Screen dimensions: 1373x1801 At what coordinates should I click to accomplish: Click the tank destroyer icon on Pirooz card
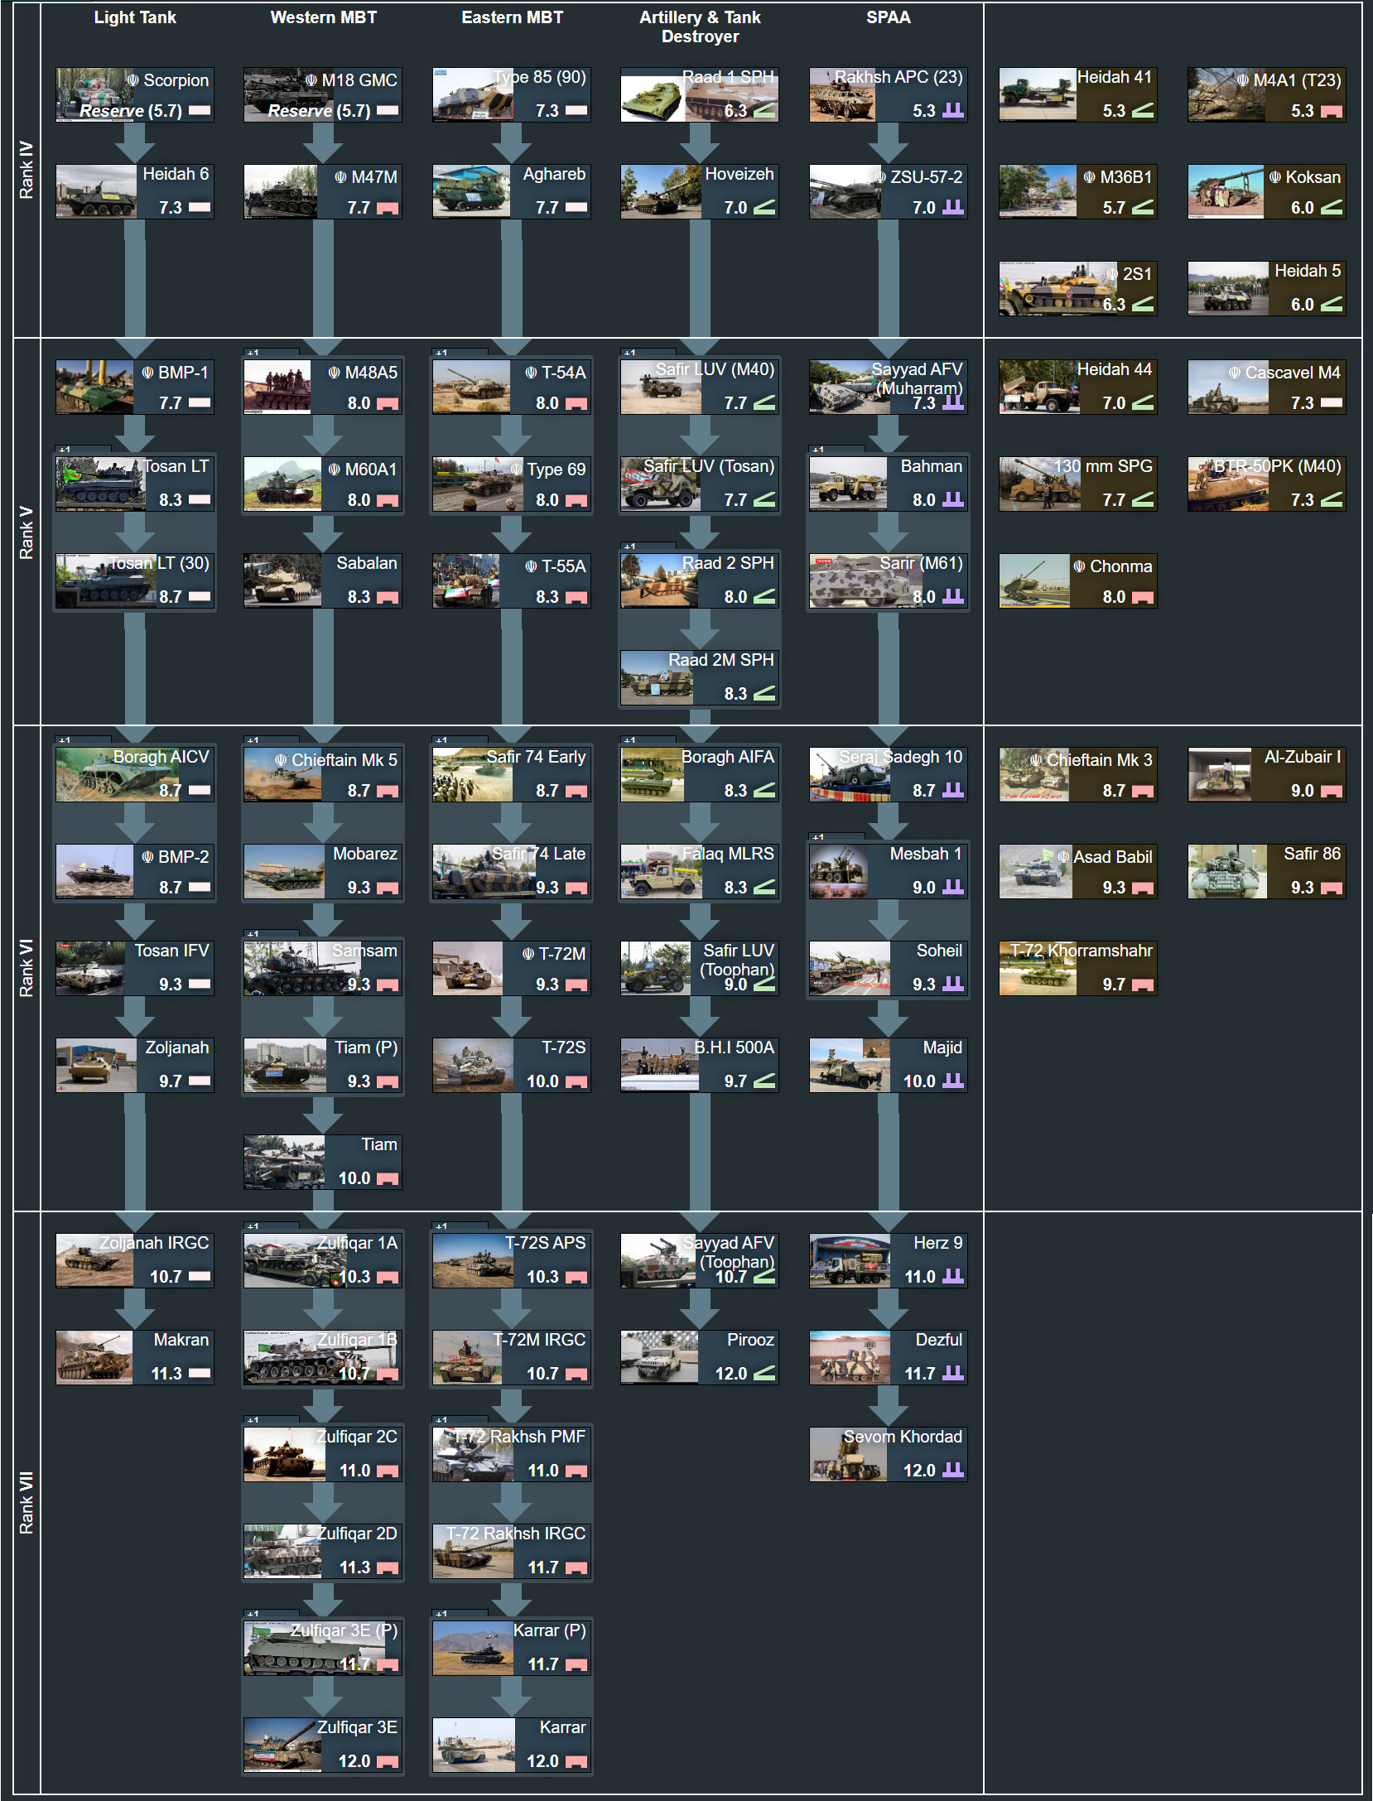tap(764, 1373)
